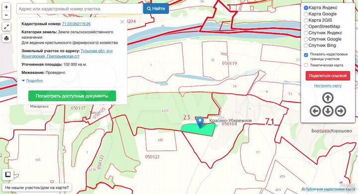The width and height of the screenshot is (358, 194).
Task: Click the 050123 quarter label
Action: pos(152,157)
